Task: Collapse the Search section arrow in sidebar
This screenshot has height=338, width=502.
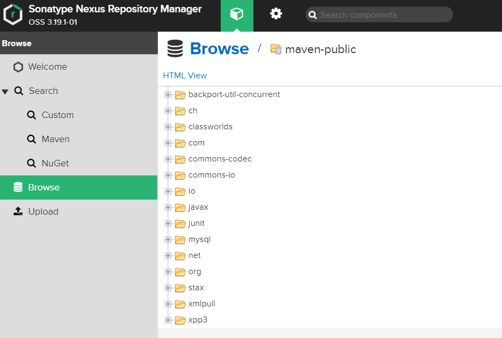Action: [x=5, y=92]
